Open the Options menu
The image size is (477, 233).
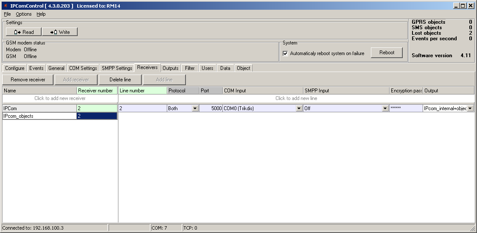[24, 14]
